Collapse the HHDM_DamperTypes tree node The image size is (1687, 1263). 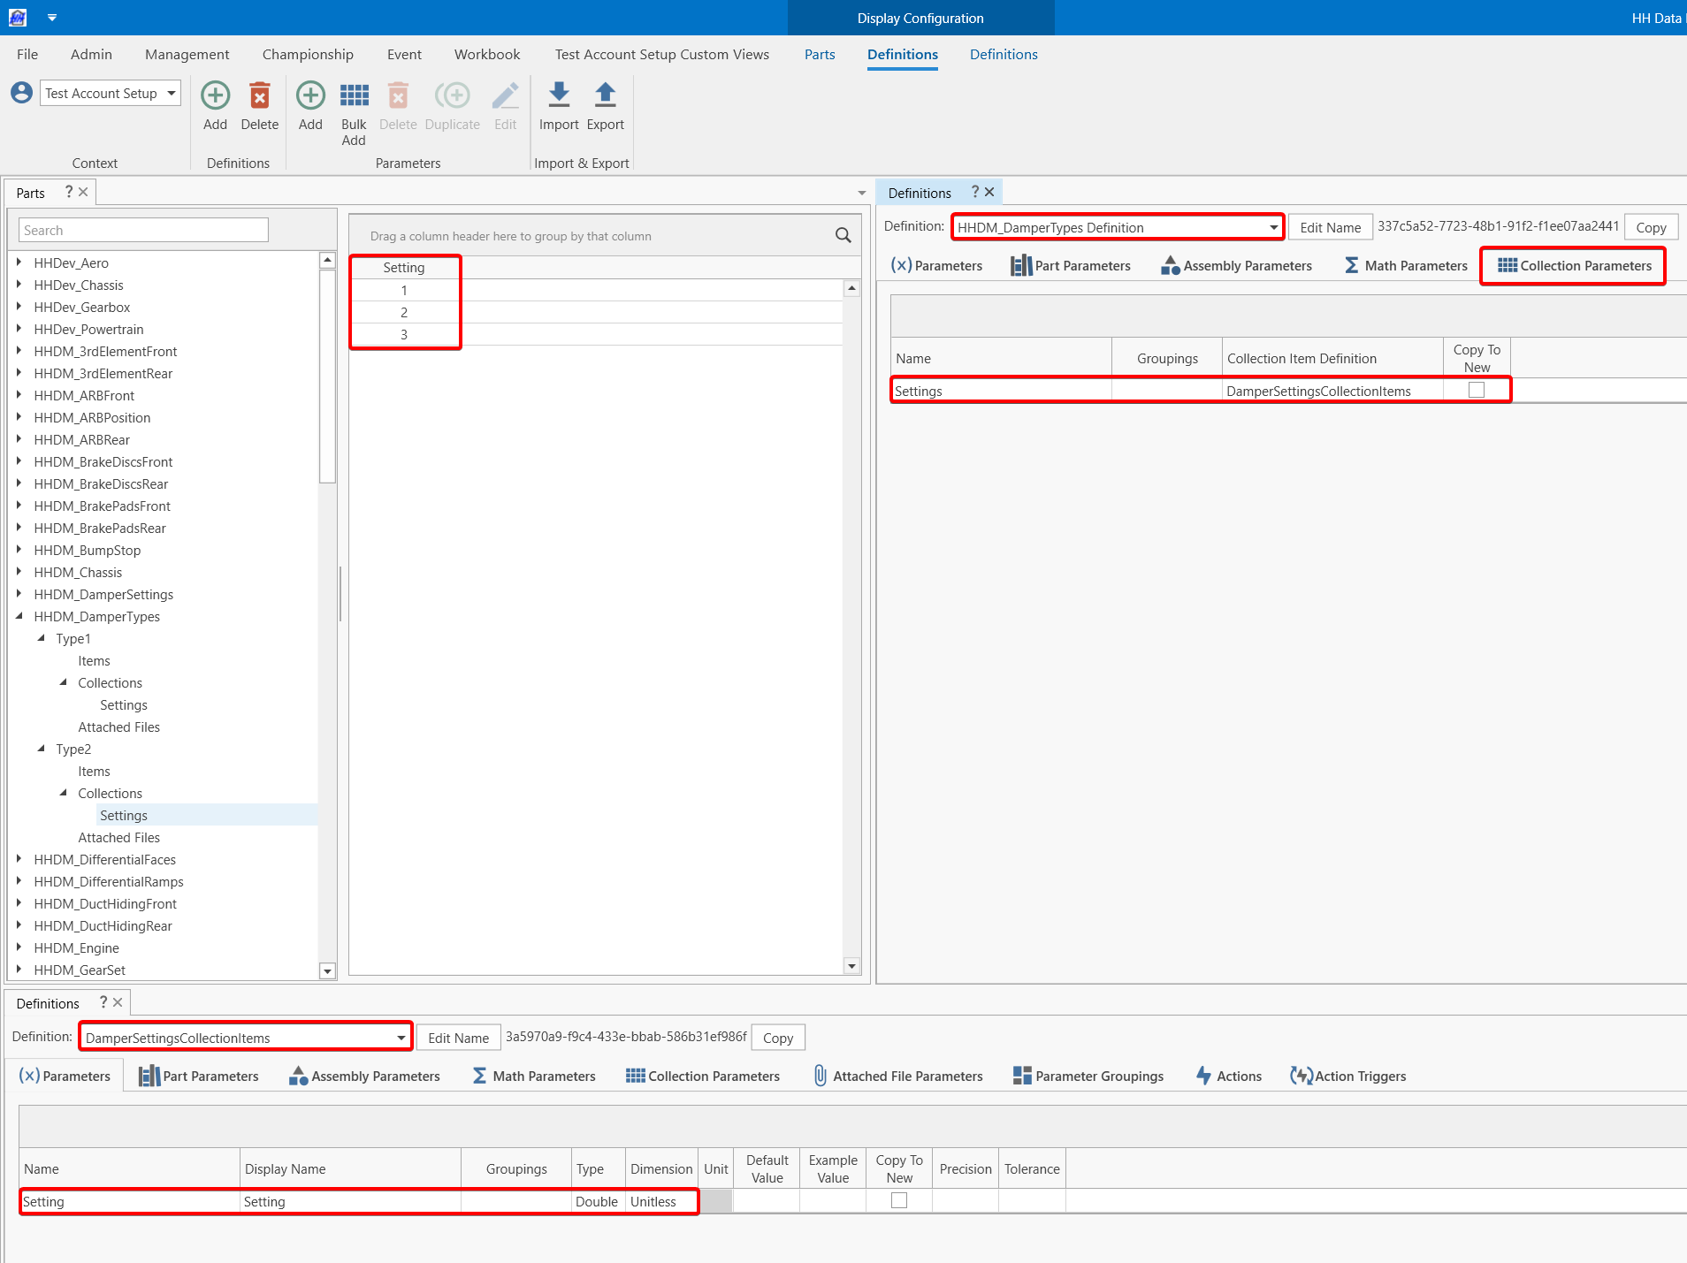[19, 616]
